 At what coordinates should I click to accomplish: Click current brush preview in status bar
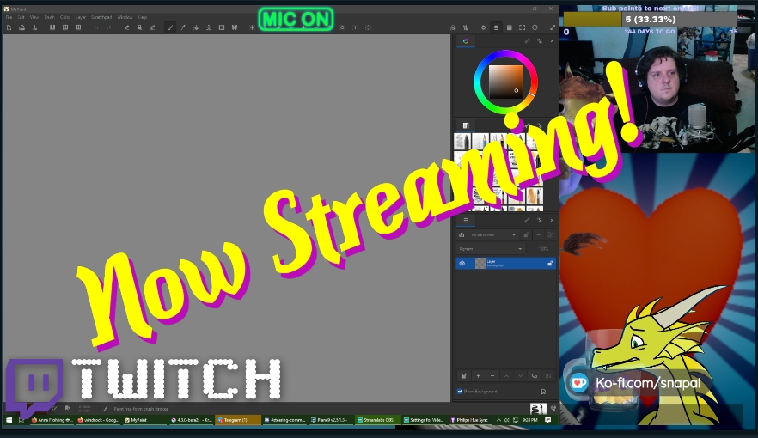pyautogui.click(x=538, y=409)
